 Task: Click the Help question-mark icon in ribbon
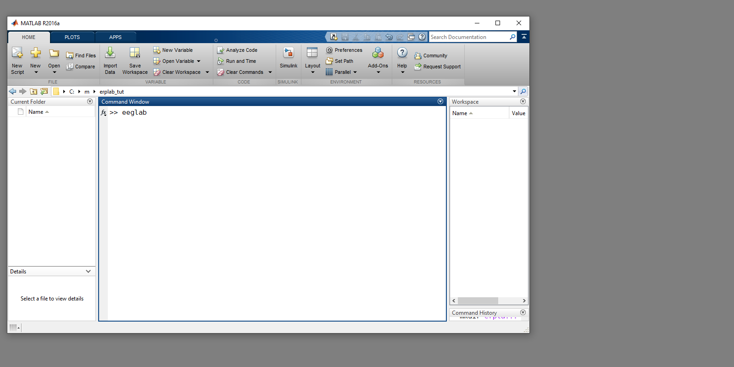(402, 53)
